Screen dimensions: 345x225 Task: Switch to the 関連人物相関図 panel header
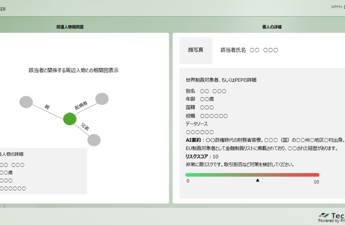70,27
